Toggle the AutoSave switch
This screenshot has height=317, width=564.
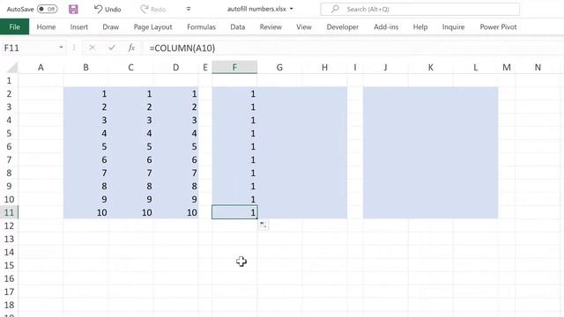coord(47,9)
